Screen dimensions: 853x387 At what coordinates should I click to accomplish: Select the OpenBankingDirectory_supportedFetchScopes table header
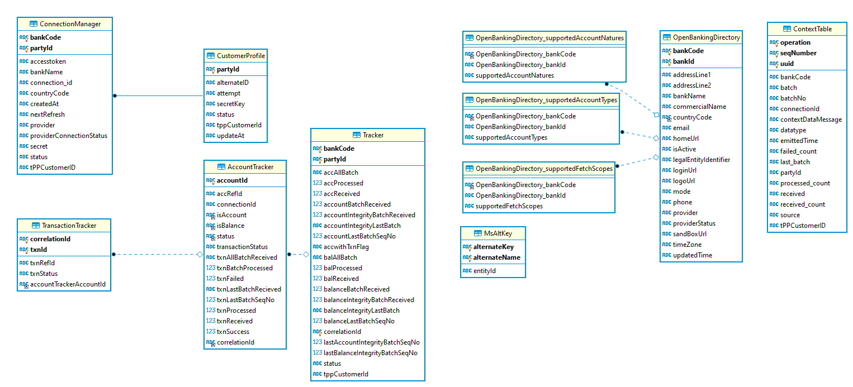click(543, 169)
